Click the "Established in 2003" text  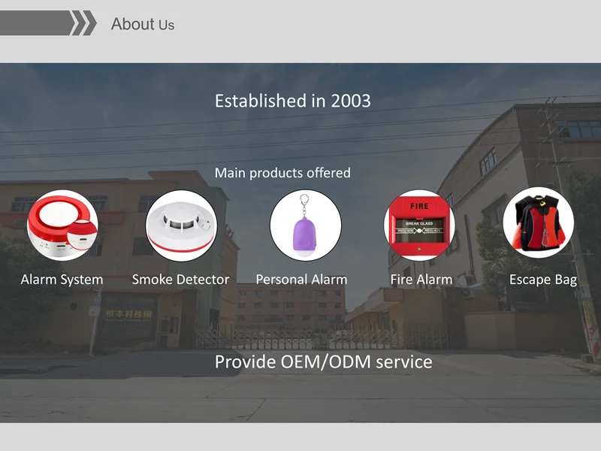tap(292, 101)
